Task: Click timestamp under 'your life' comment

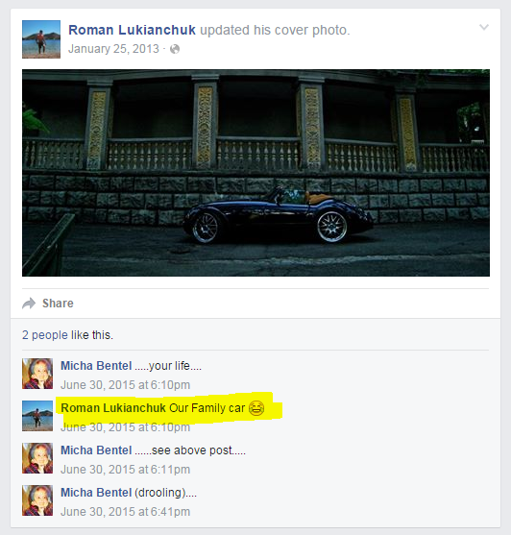Action: 125,385
